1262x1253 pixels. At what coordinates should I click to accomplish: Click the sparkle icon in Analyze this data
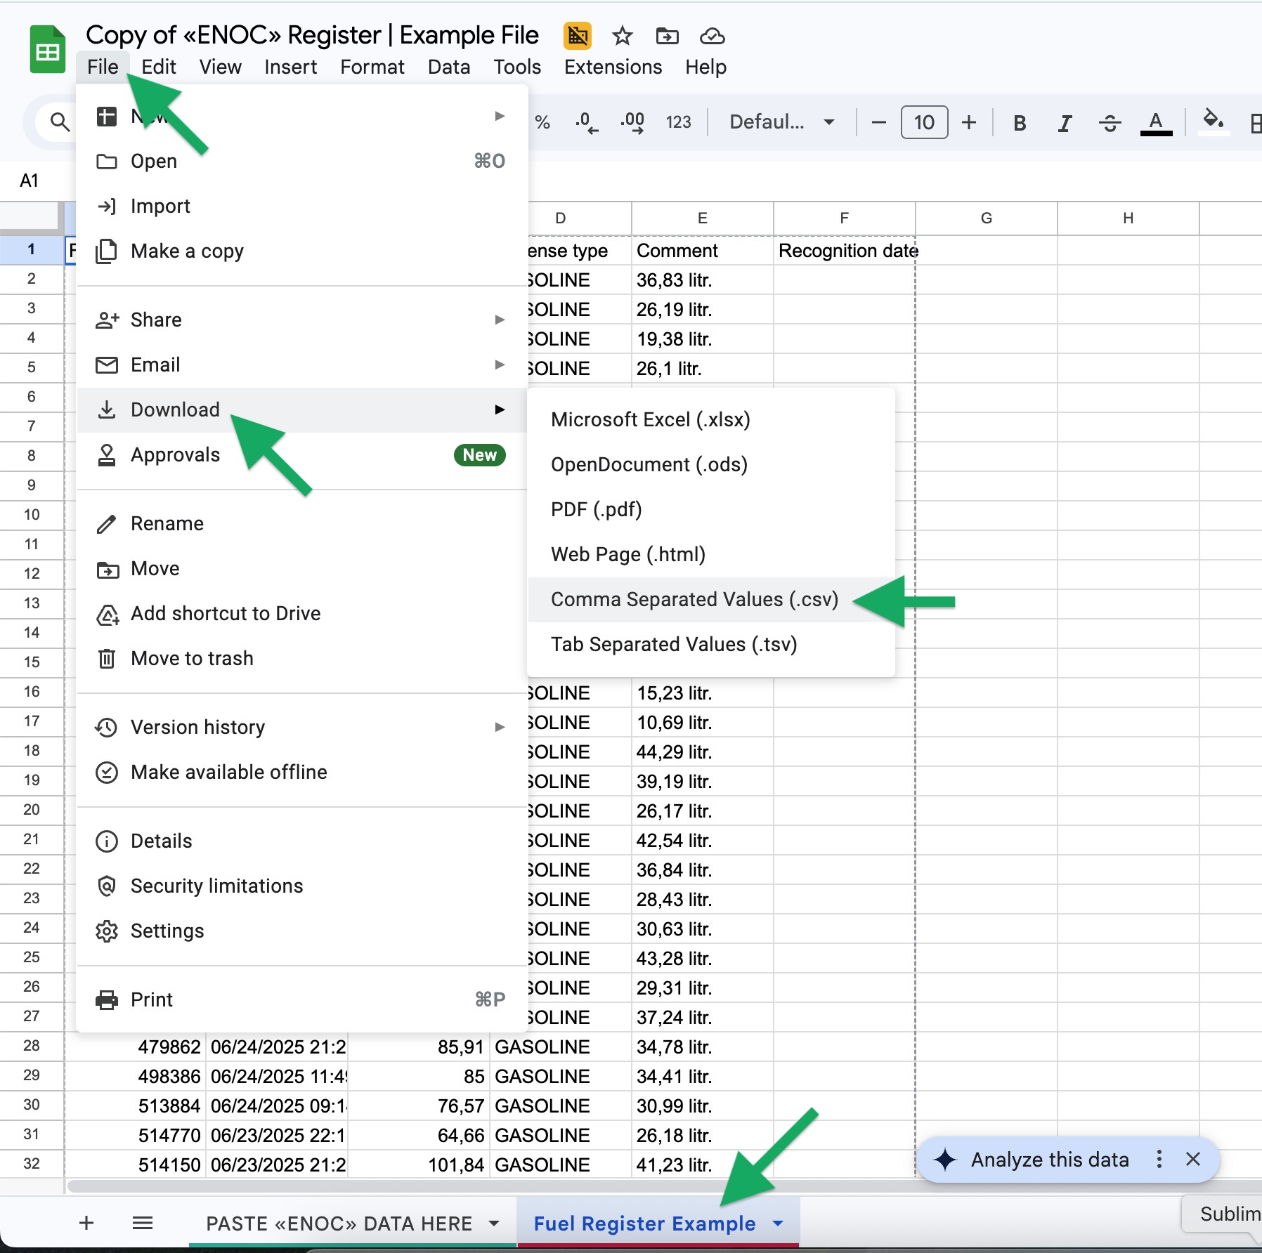[x=945, y=1159]
